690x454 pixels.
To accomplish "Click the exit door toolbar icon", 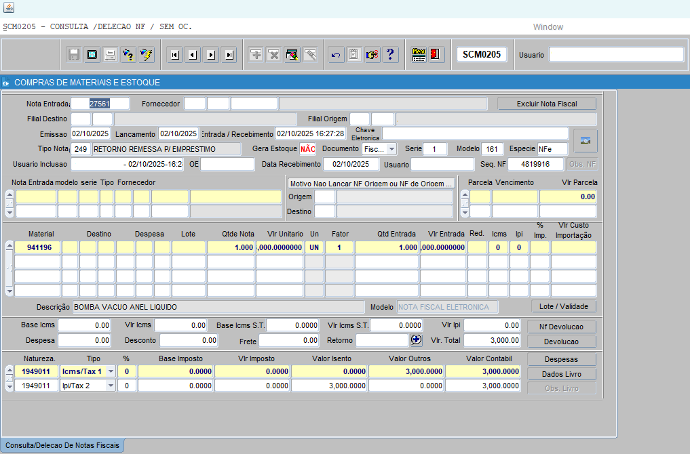I will pos(436,55).
